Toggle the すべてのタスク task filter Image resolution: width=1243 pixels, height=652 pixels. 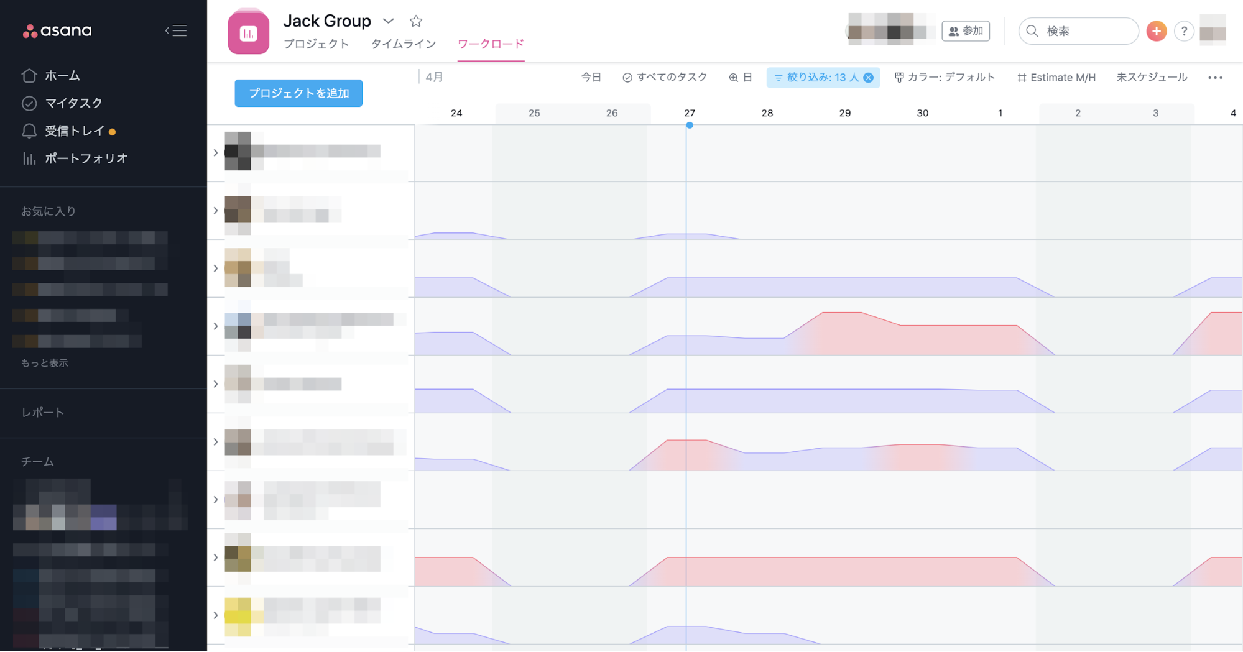point(664,77)
